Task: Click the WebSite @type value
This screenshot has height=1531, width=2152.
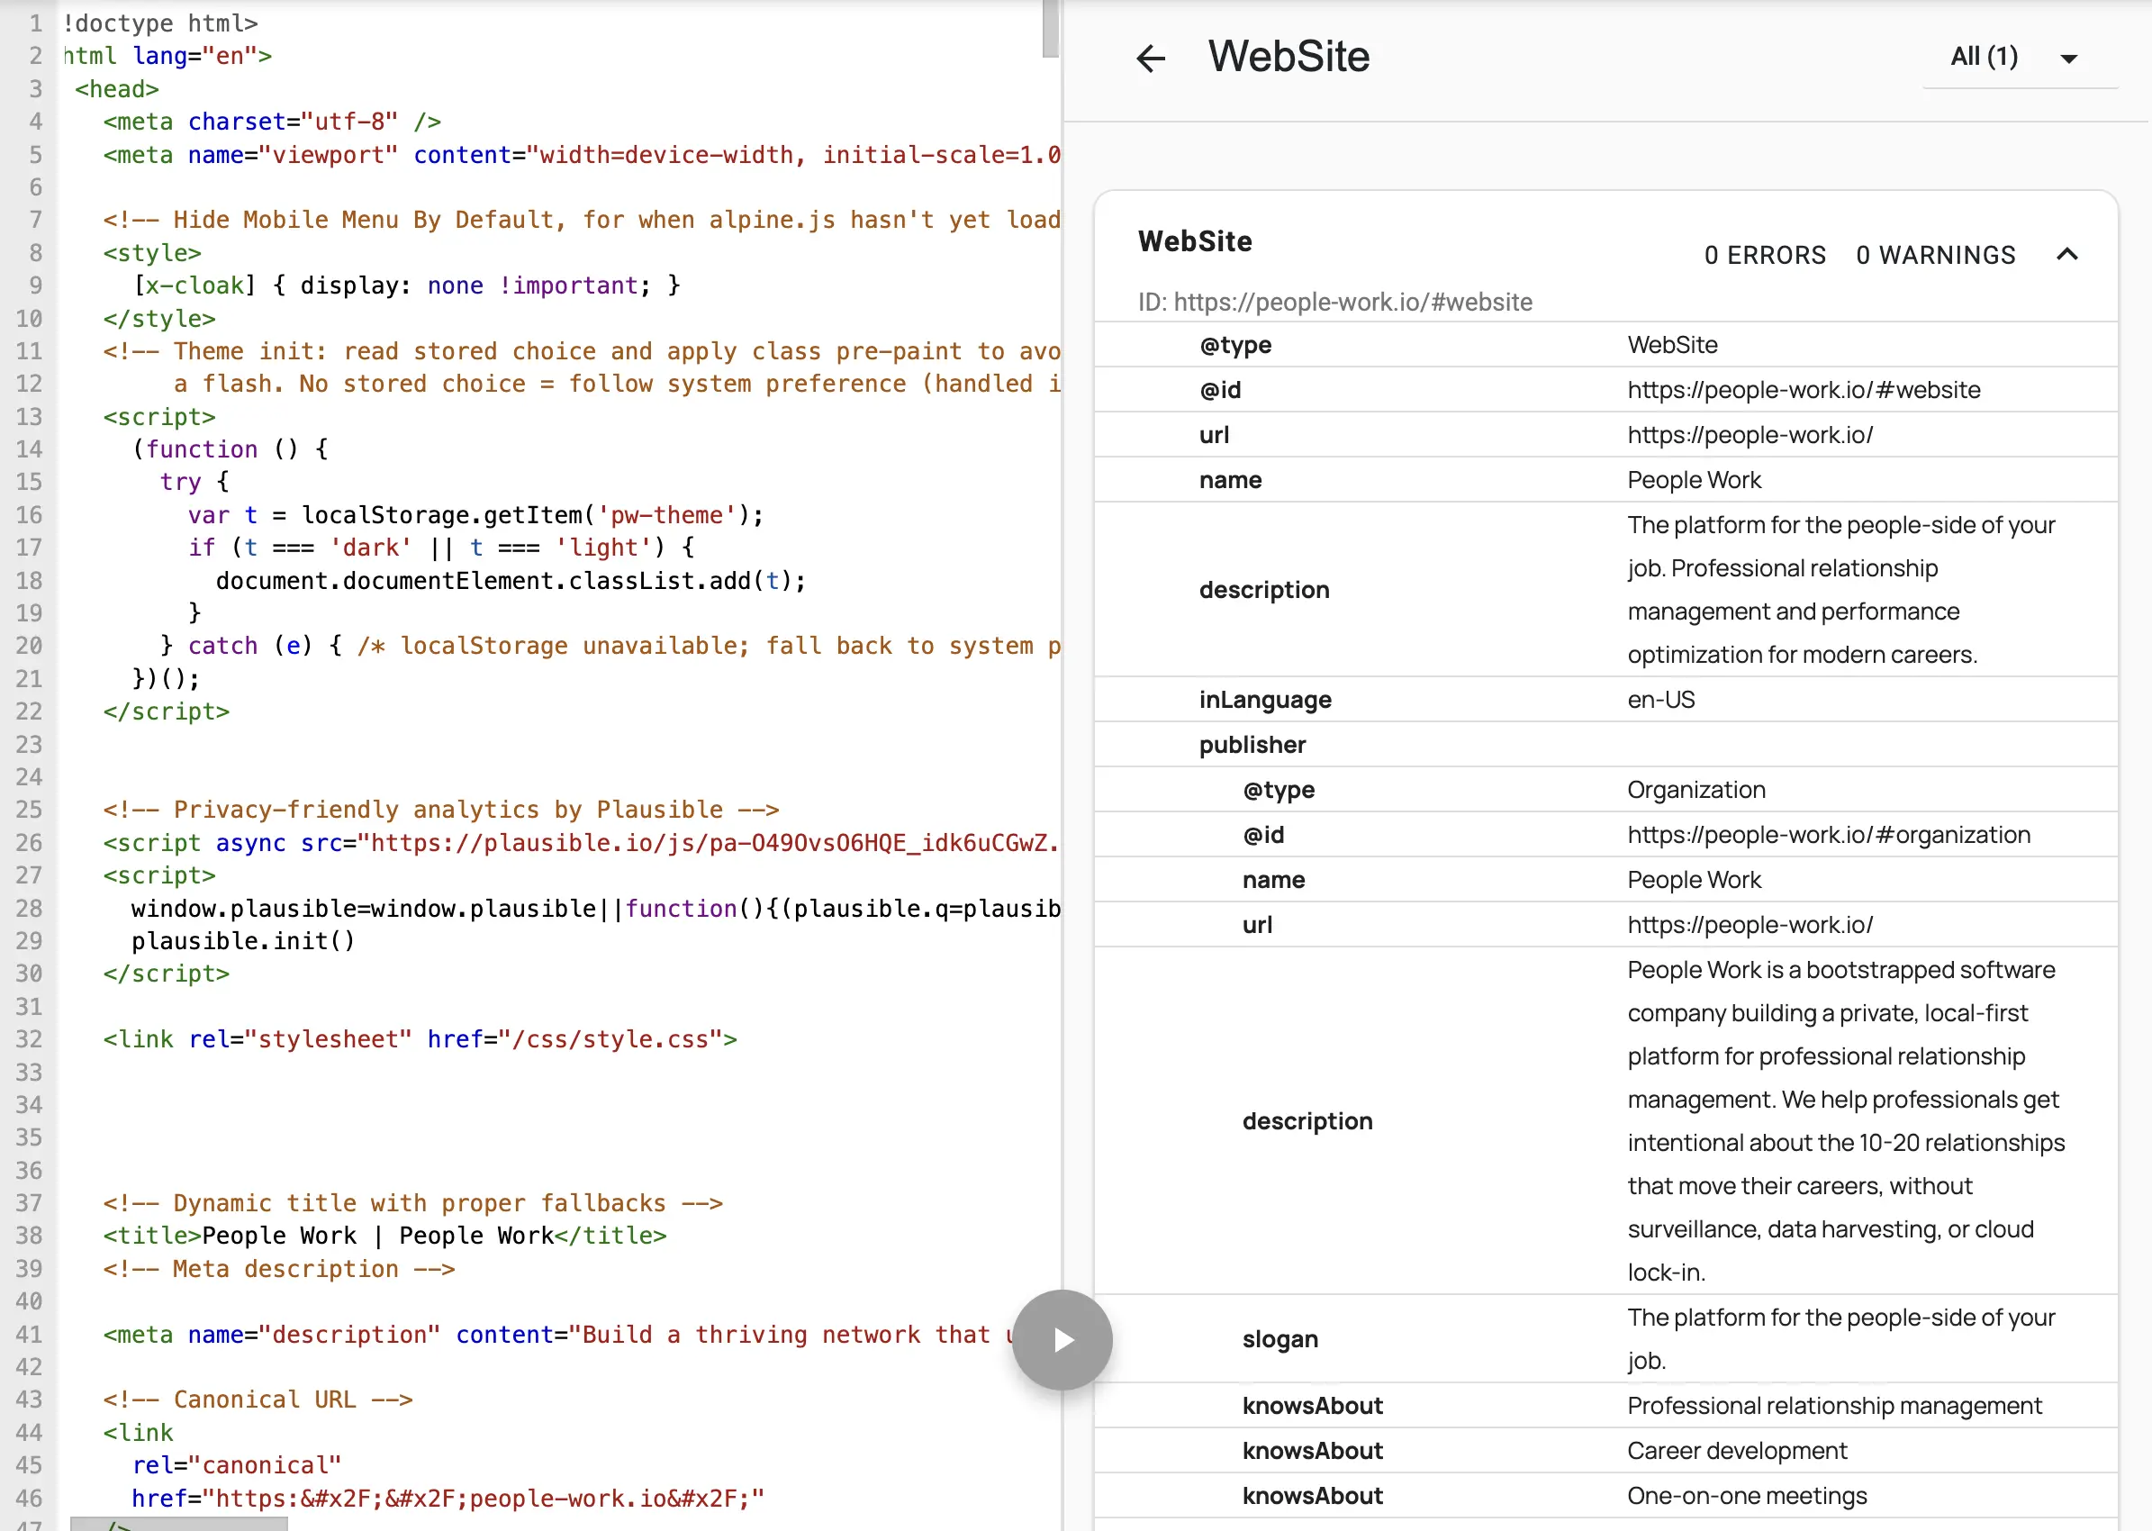Action: tap(1672, 345)
